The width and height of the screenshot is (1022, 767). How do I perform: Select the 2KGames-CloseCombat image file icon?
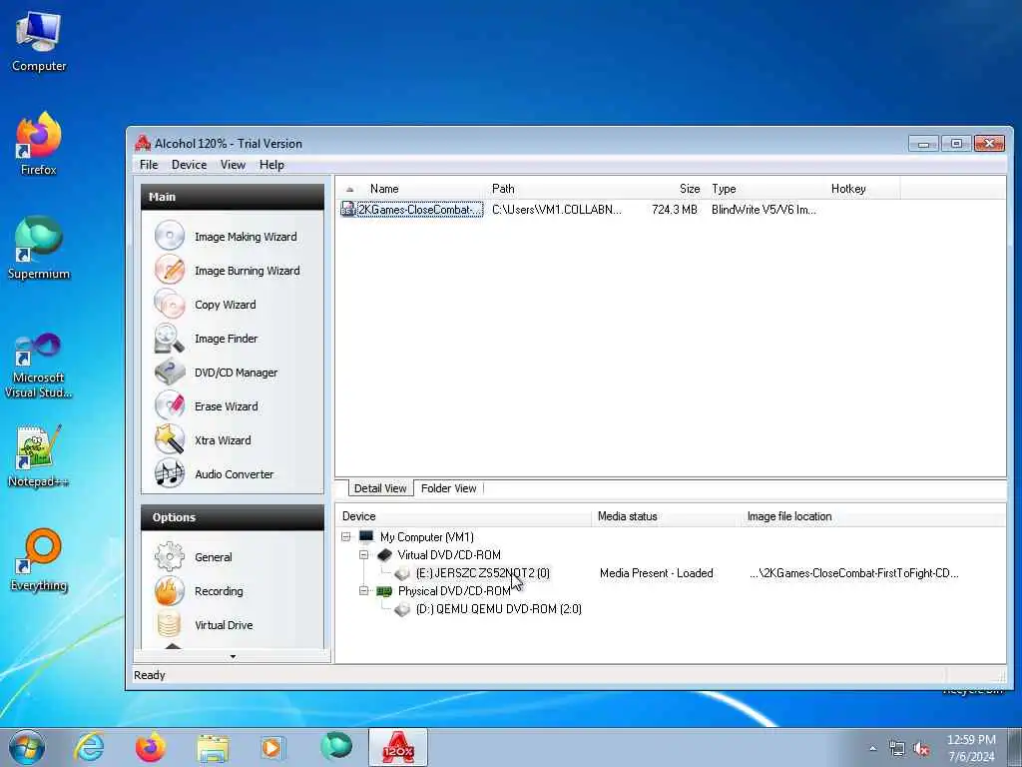coord(348,210)
